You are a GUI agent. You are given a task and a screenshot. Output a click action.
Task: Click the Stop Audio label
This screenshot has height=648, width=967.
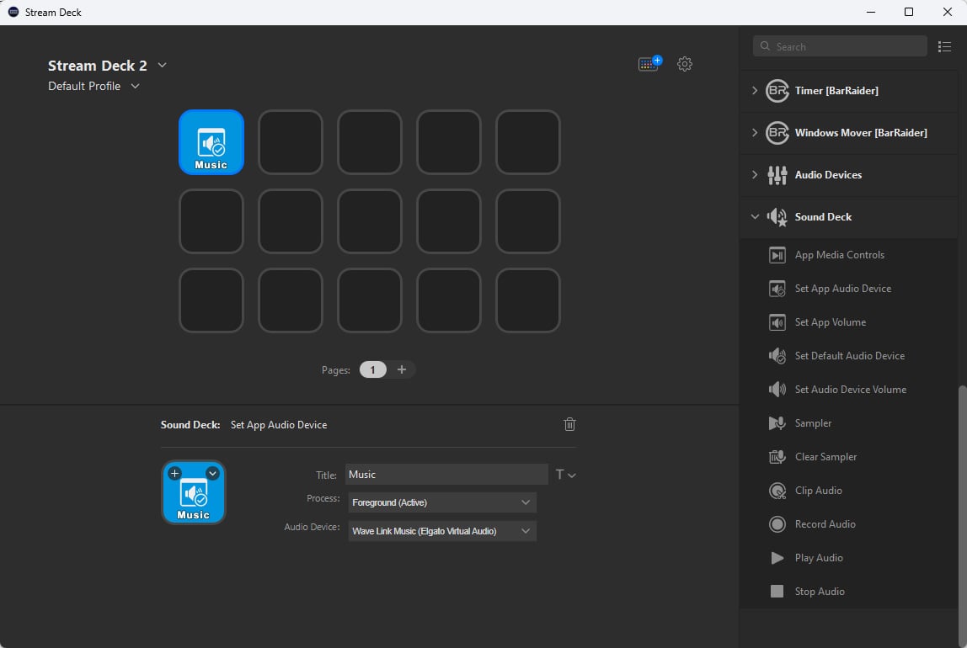pyautogui.click(x=820, y=592)
